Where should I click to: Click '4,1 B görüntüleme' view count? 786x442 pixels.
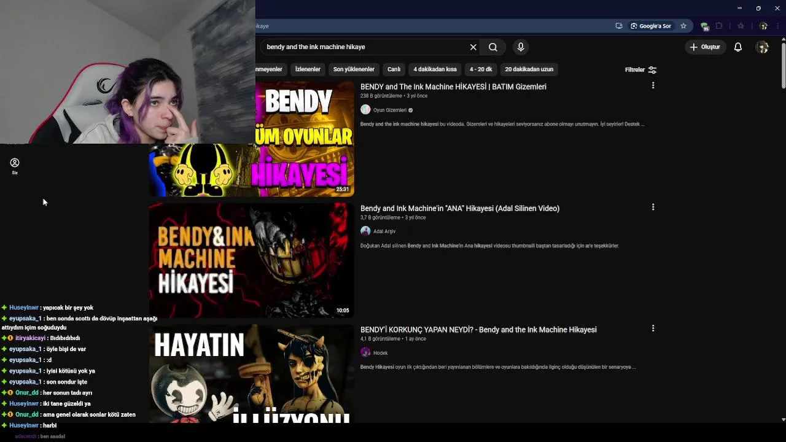380,339
